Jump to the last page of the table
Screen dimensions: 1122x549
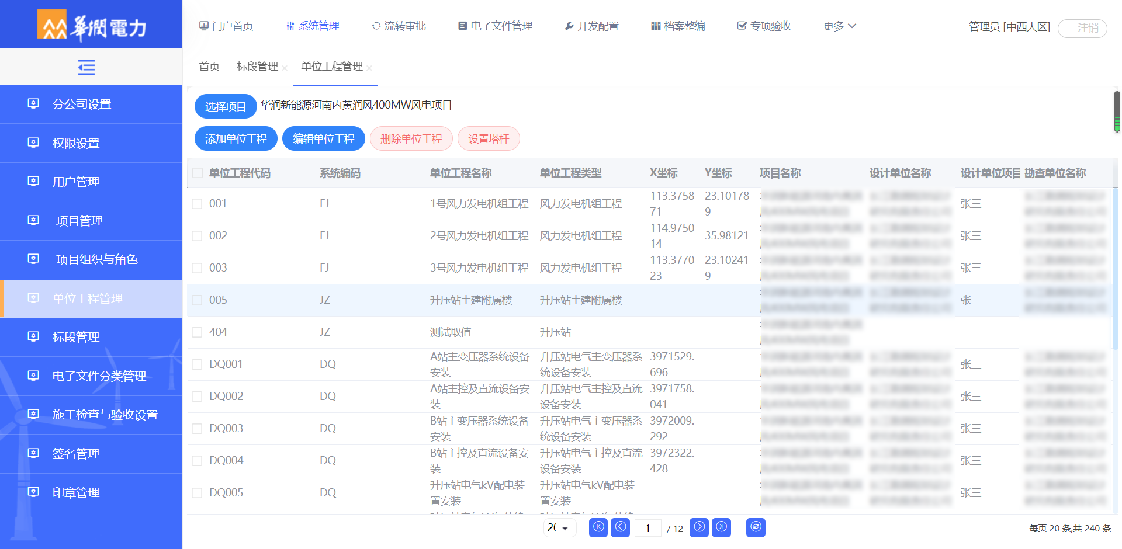click(x=722, y=527)
